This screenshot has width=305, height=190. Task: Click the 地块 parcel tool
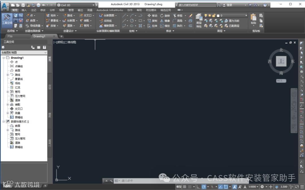[52, 15]
